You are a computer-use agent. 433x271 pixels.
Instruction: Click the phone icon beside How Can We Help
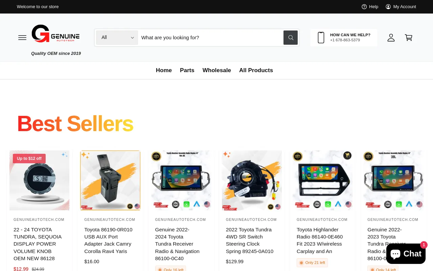(321, 38)
